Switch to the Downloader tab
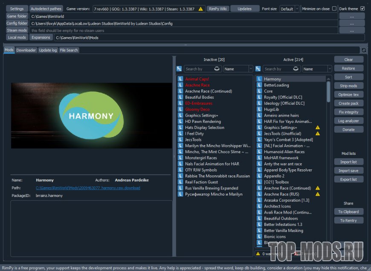Screen dimensions: 371x271 click(x=26, y=50)
